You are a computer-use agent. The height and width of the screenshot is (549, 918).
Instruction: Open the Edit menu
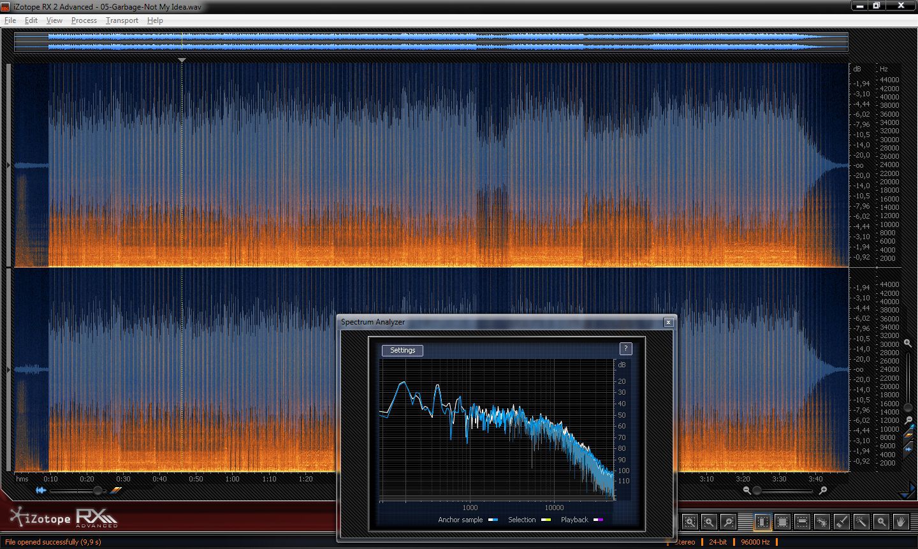31,20
